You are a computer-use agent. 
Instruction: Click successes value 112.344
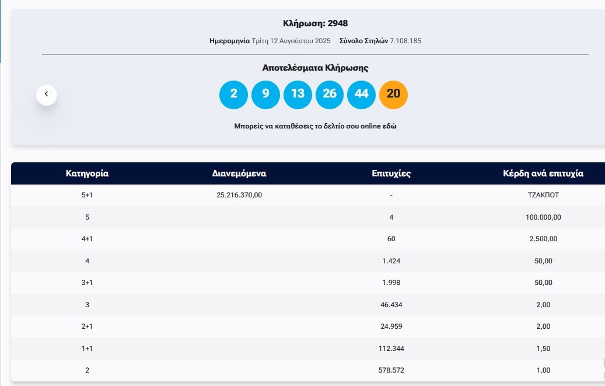pyautogui.click(x=391, y=348)
